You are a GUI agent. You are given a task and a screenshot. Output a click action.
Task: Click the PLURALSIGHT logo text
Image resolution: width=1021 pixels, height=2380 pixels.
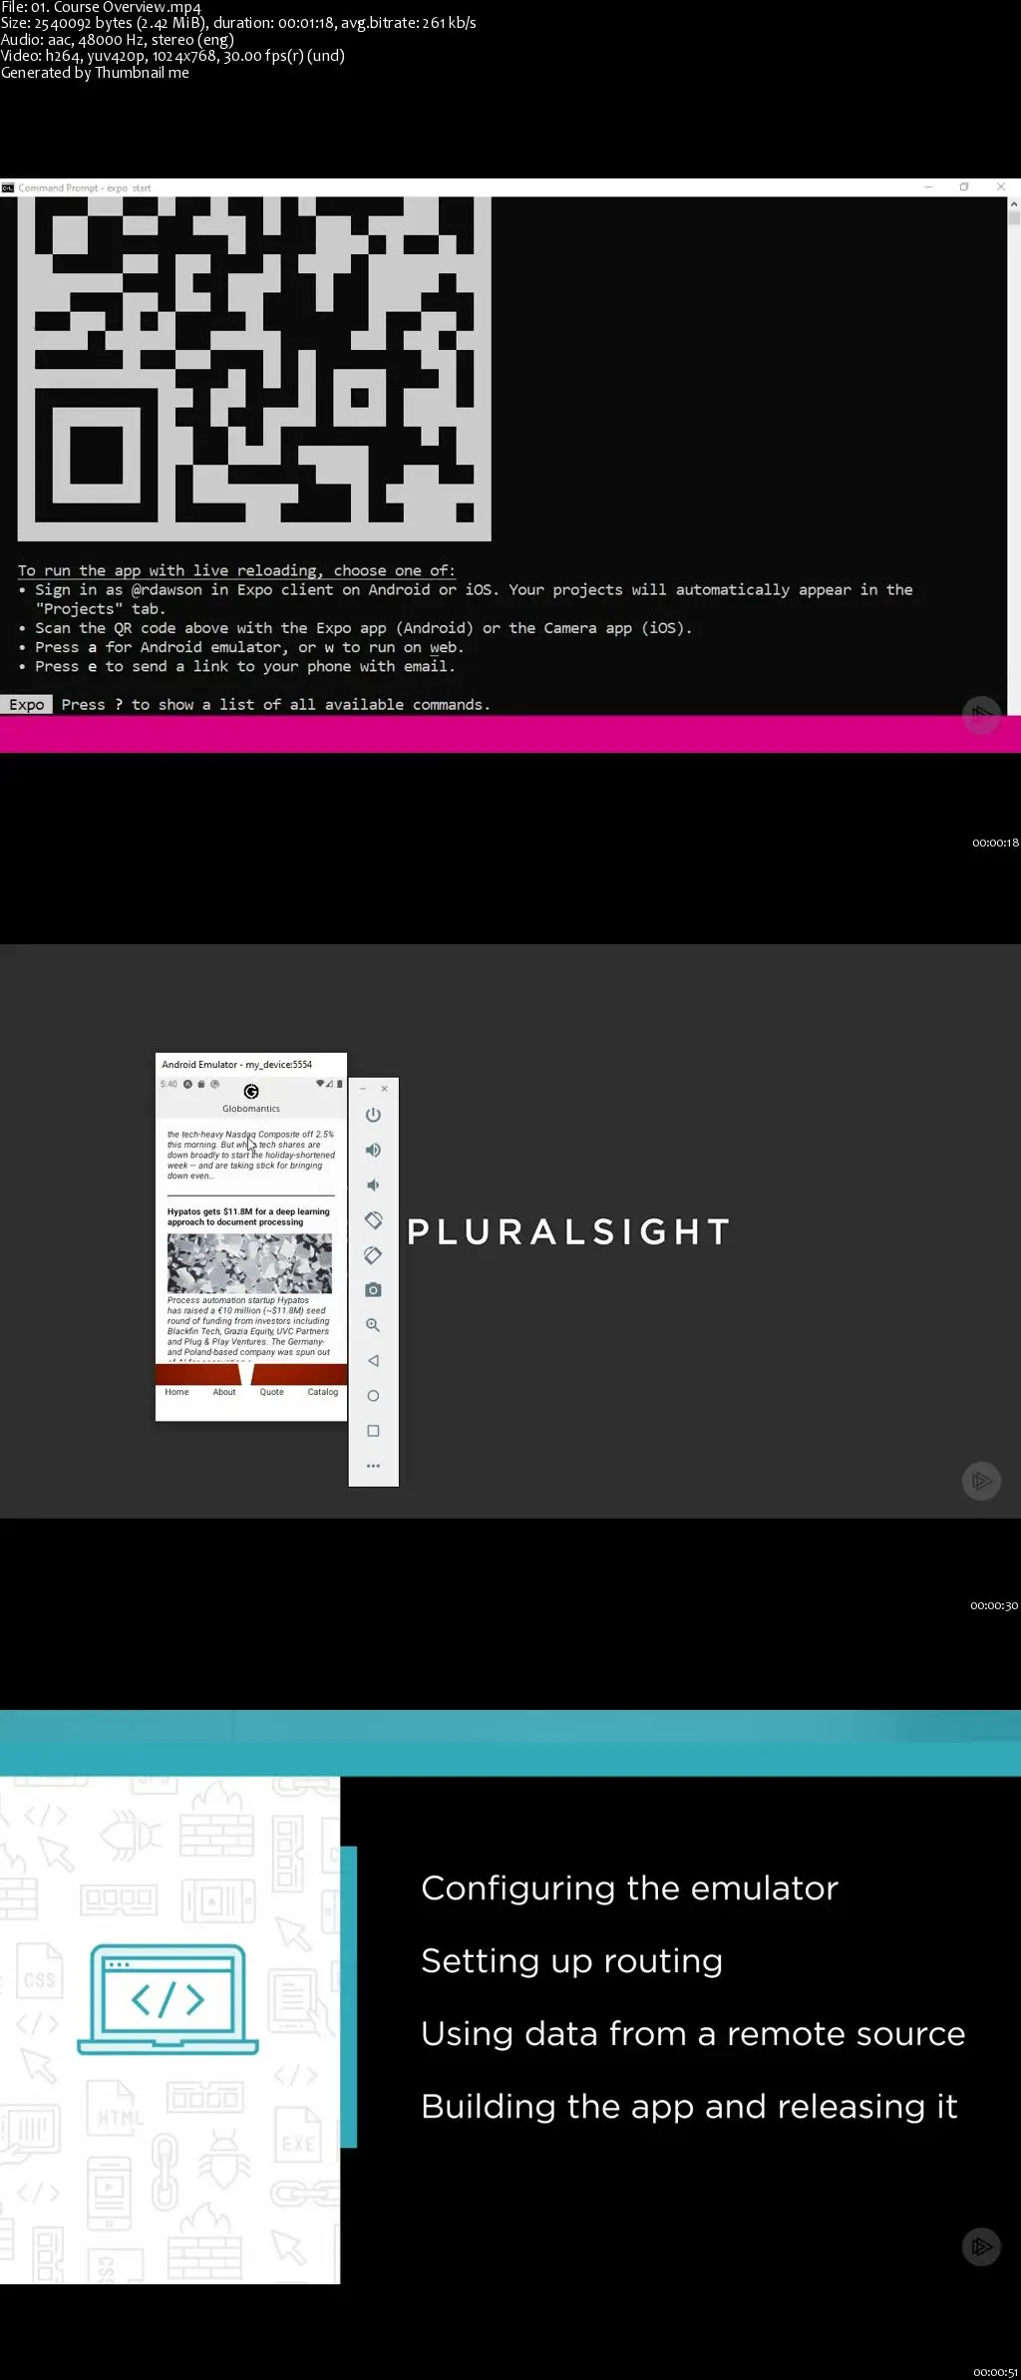pyautogui.click(x=569, y=1231)
